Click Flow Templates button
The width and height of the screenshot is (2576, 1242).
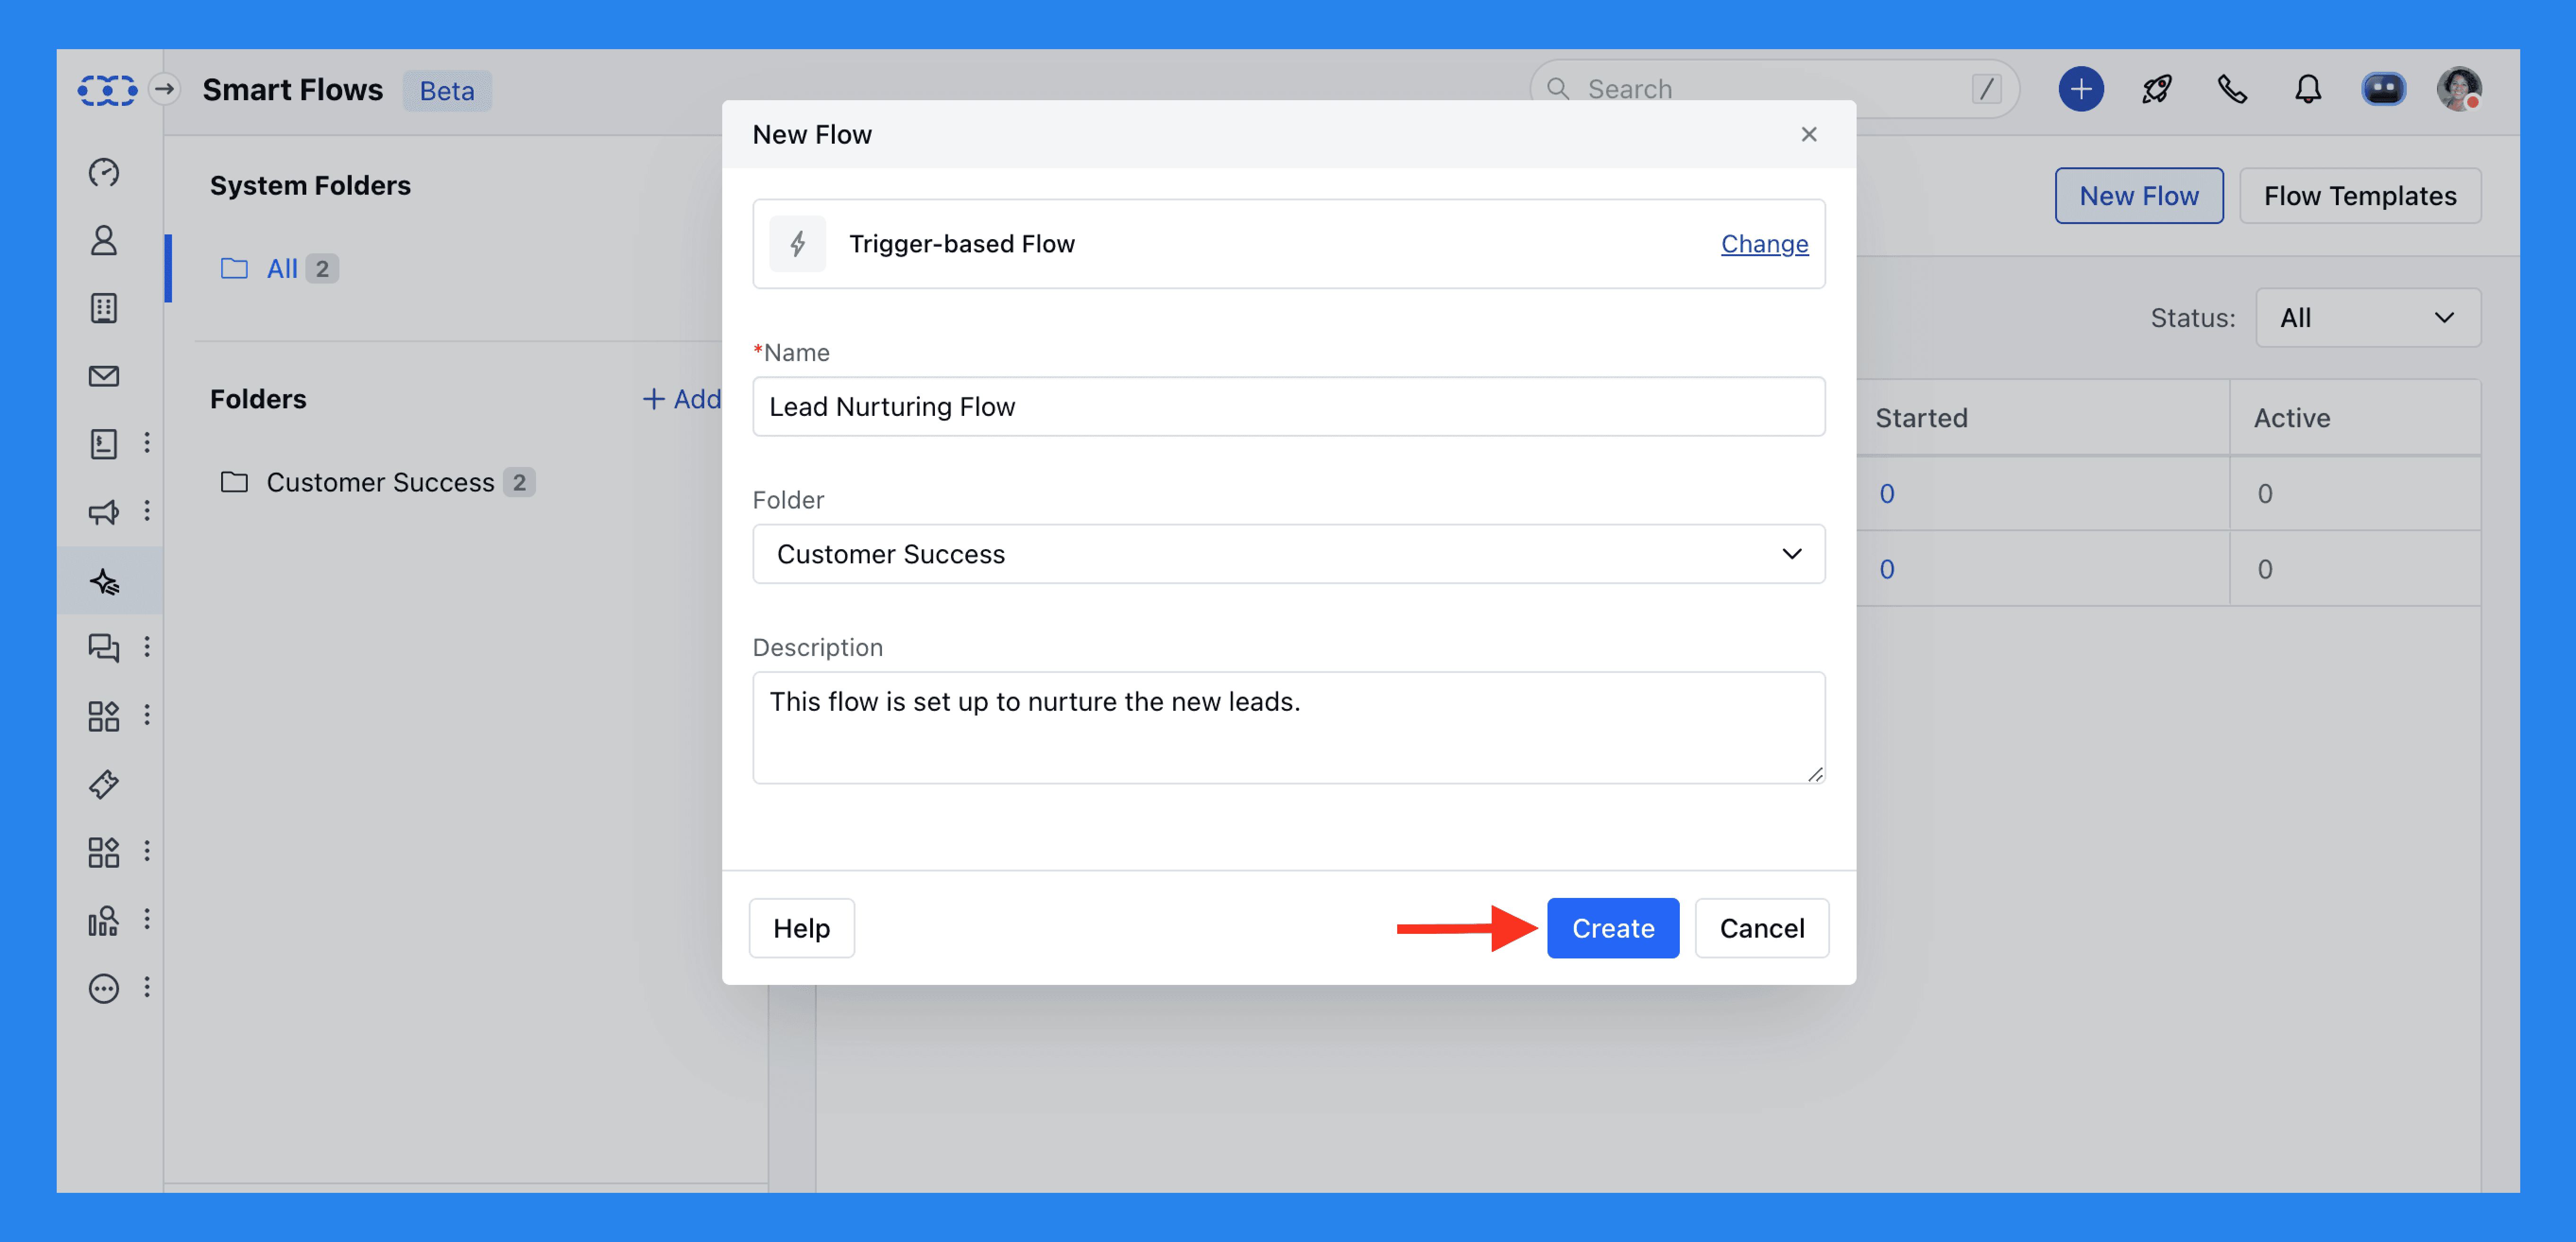tap(2360, 195)
